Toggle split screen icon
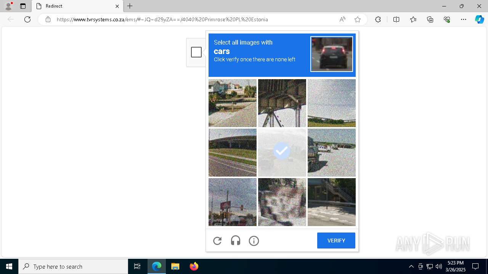488x274 pixels. coord(396,19)
